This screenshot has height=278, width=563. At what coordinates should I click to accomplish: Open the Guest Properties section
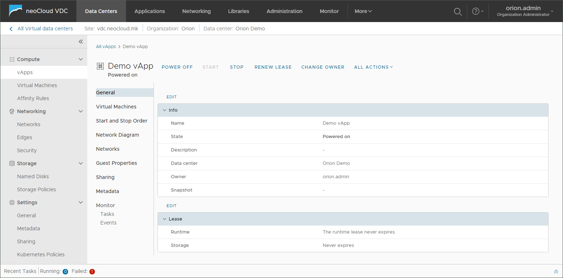point(117,163)
